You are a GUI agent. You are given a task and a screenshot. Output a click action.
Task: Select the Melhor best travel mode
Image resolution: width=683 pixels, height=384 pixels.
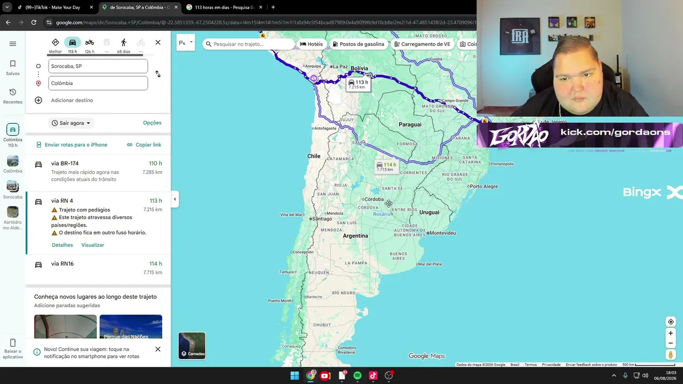(55, 45)
